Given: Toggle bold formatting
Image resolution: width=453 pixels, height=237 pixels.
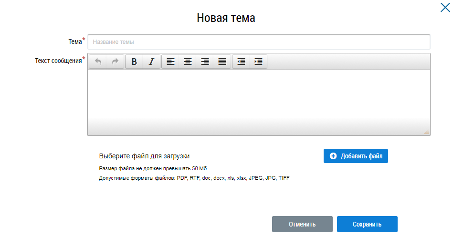Looking at the screenshot, I should click(134, 62).
